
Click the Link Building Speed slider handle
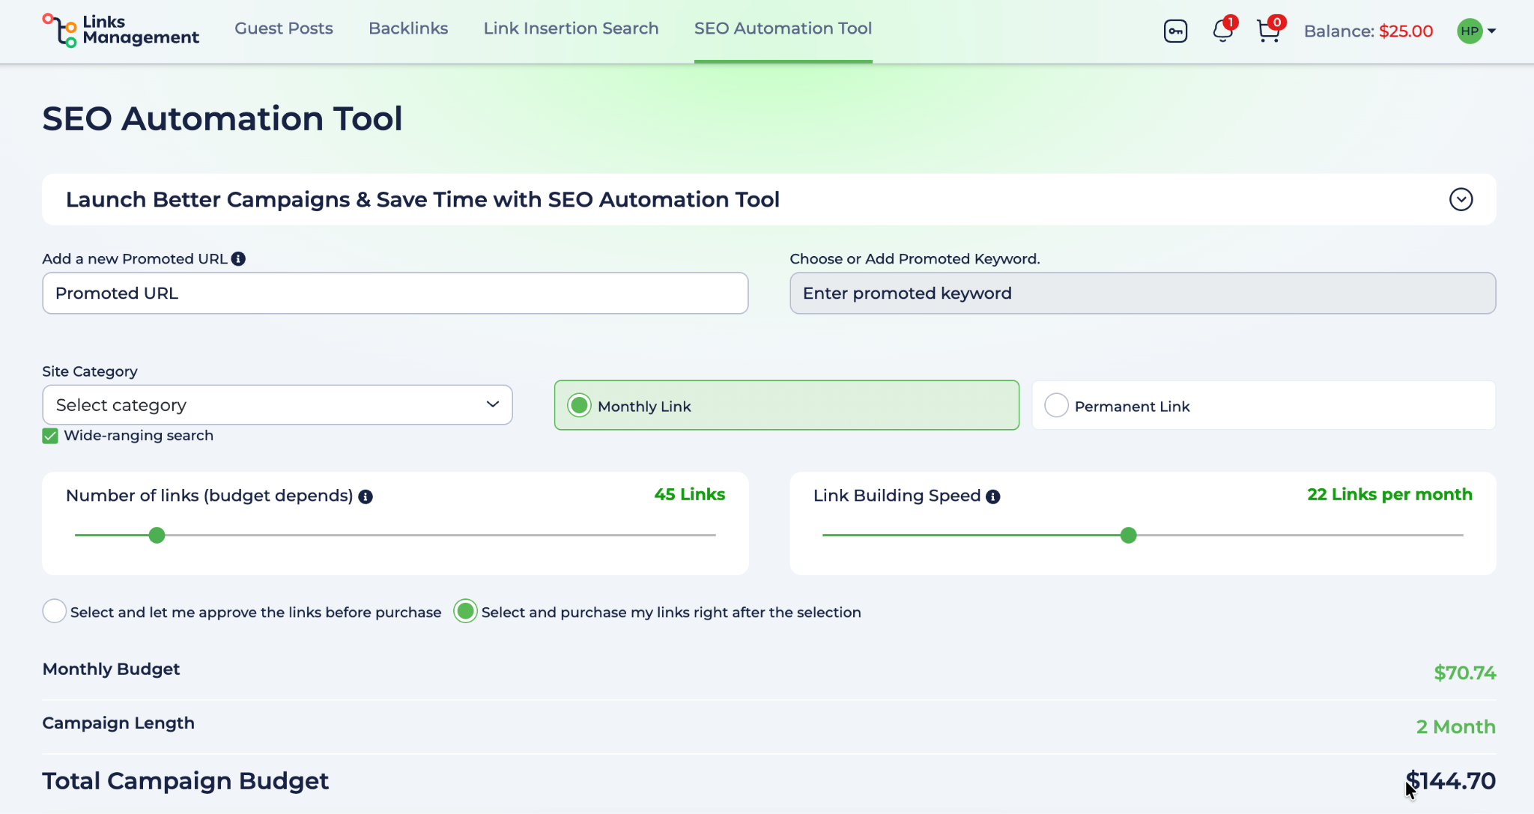[x=1129, y=535]
